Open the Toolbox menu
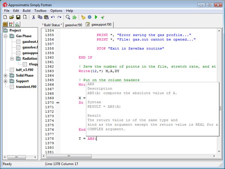The height and width of the screenshot is (169, 225). 40,11
